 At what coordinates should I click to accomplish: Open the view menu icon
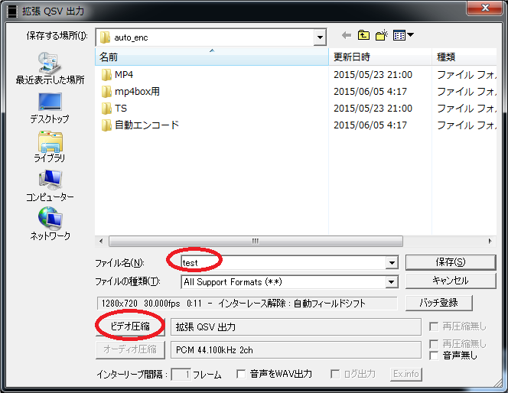(403, 35)
